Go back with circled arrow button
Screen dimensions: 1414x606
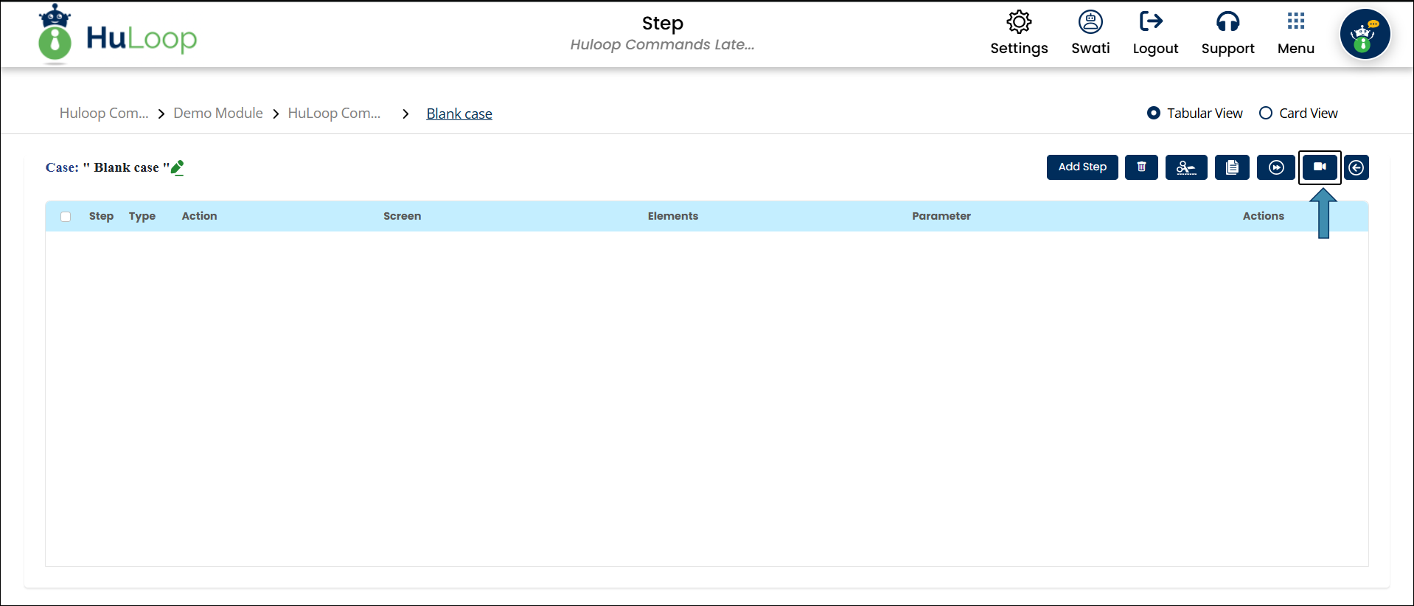coord(1356,167)
